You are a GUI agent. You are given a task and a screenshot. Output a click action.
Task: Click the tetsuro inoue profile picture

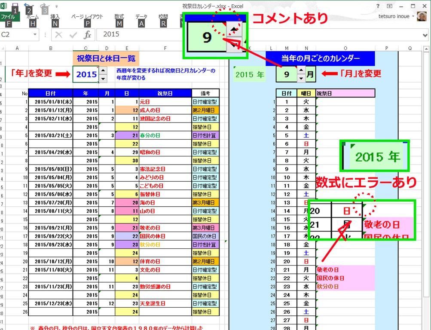(x=421, y=16)
